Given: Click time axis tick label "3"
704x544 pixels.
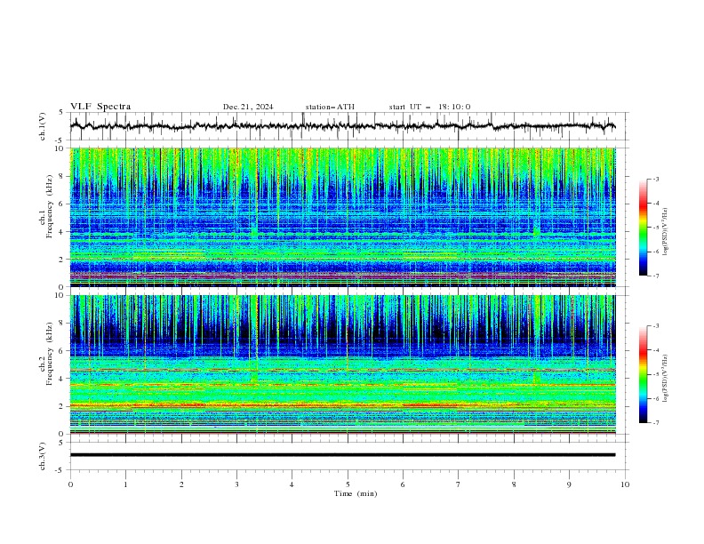Looking at the screenshot, I should click(236, 484).
